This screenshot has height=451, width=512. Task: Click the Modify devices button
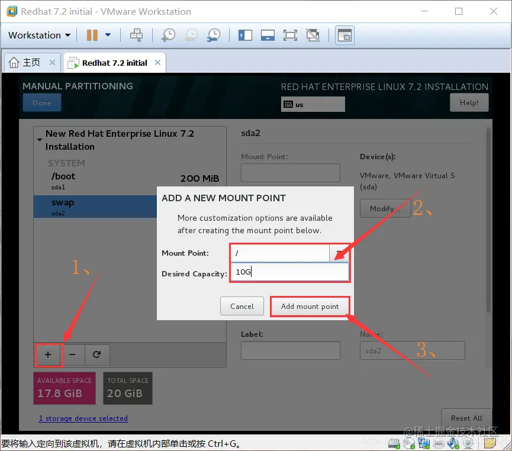coord(385,208)
